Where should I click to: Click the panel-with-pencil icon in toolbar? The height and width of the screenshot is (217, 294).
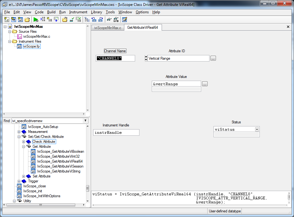124,19
